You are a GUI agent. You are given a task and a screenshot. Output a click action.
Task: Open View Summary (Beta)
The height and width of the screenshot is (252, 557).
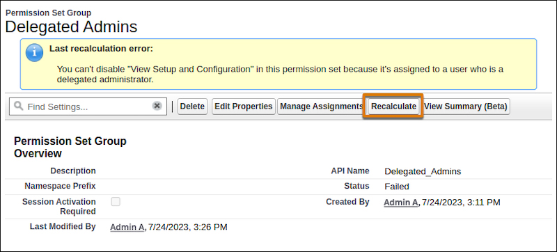pyautogui.click(x=465, y=107)
